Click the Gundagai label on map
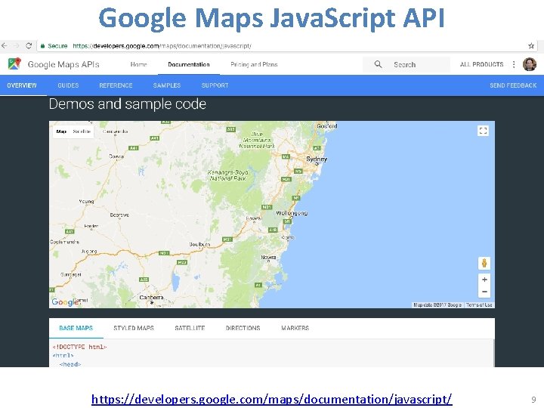This screenshot has height=408, width=544. click(x=71, y=274)
